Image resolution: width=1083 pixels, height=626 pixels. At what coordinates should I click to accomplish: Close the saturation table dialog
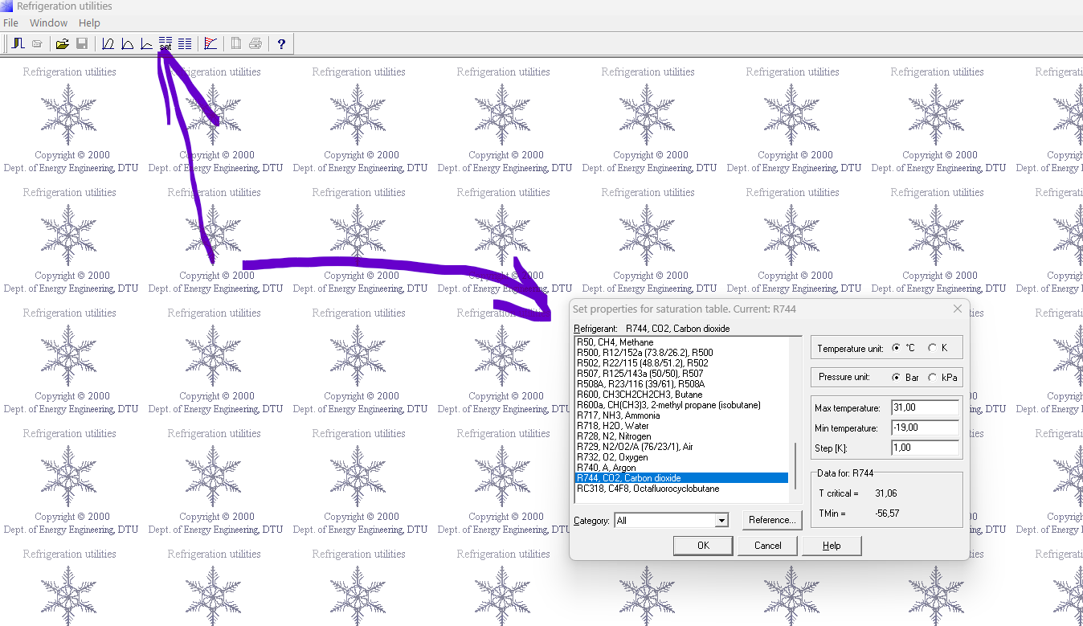957,309
